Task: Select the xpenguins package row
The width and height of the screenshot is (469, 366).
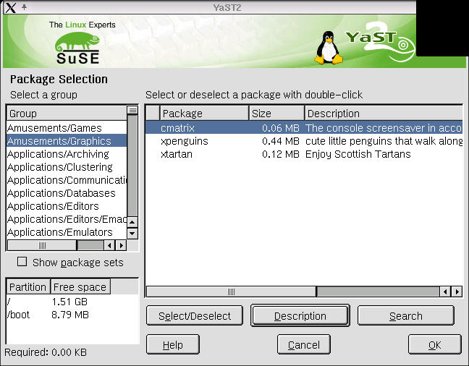Action: click(x=184, y=141)
